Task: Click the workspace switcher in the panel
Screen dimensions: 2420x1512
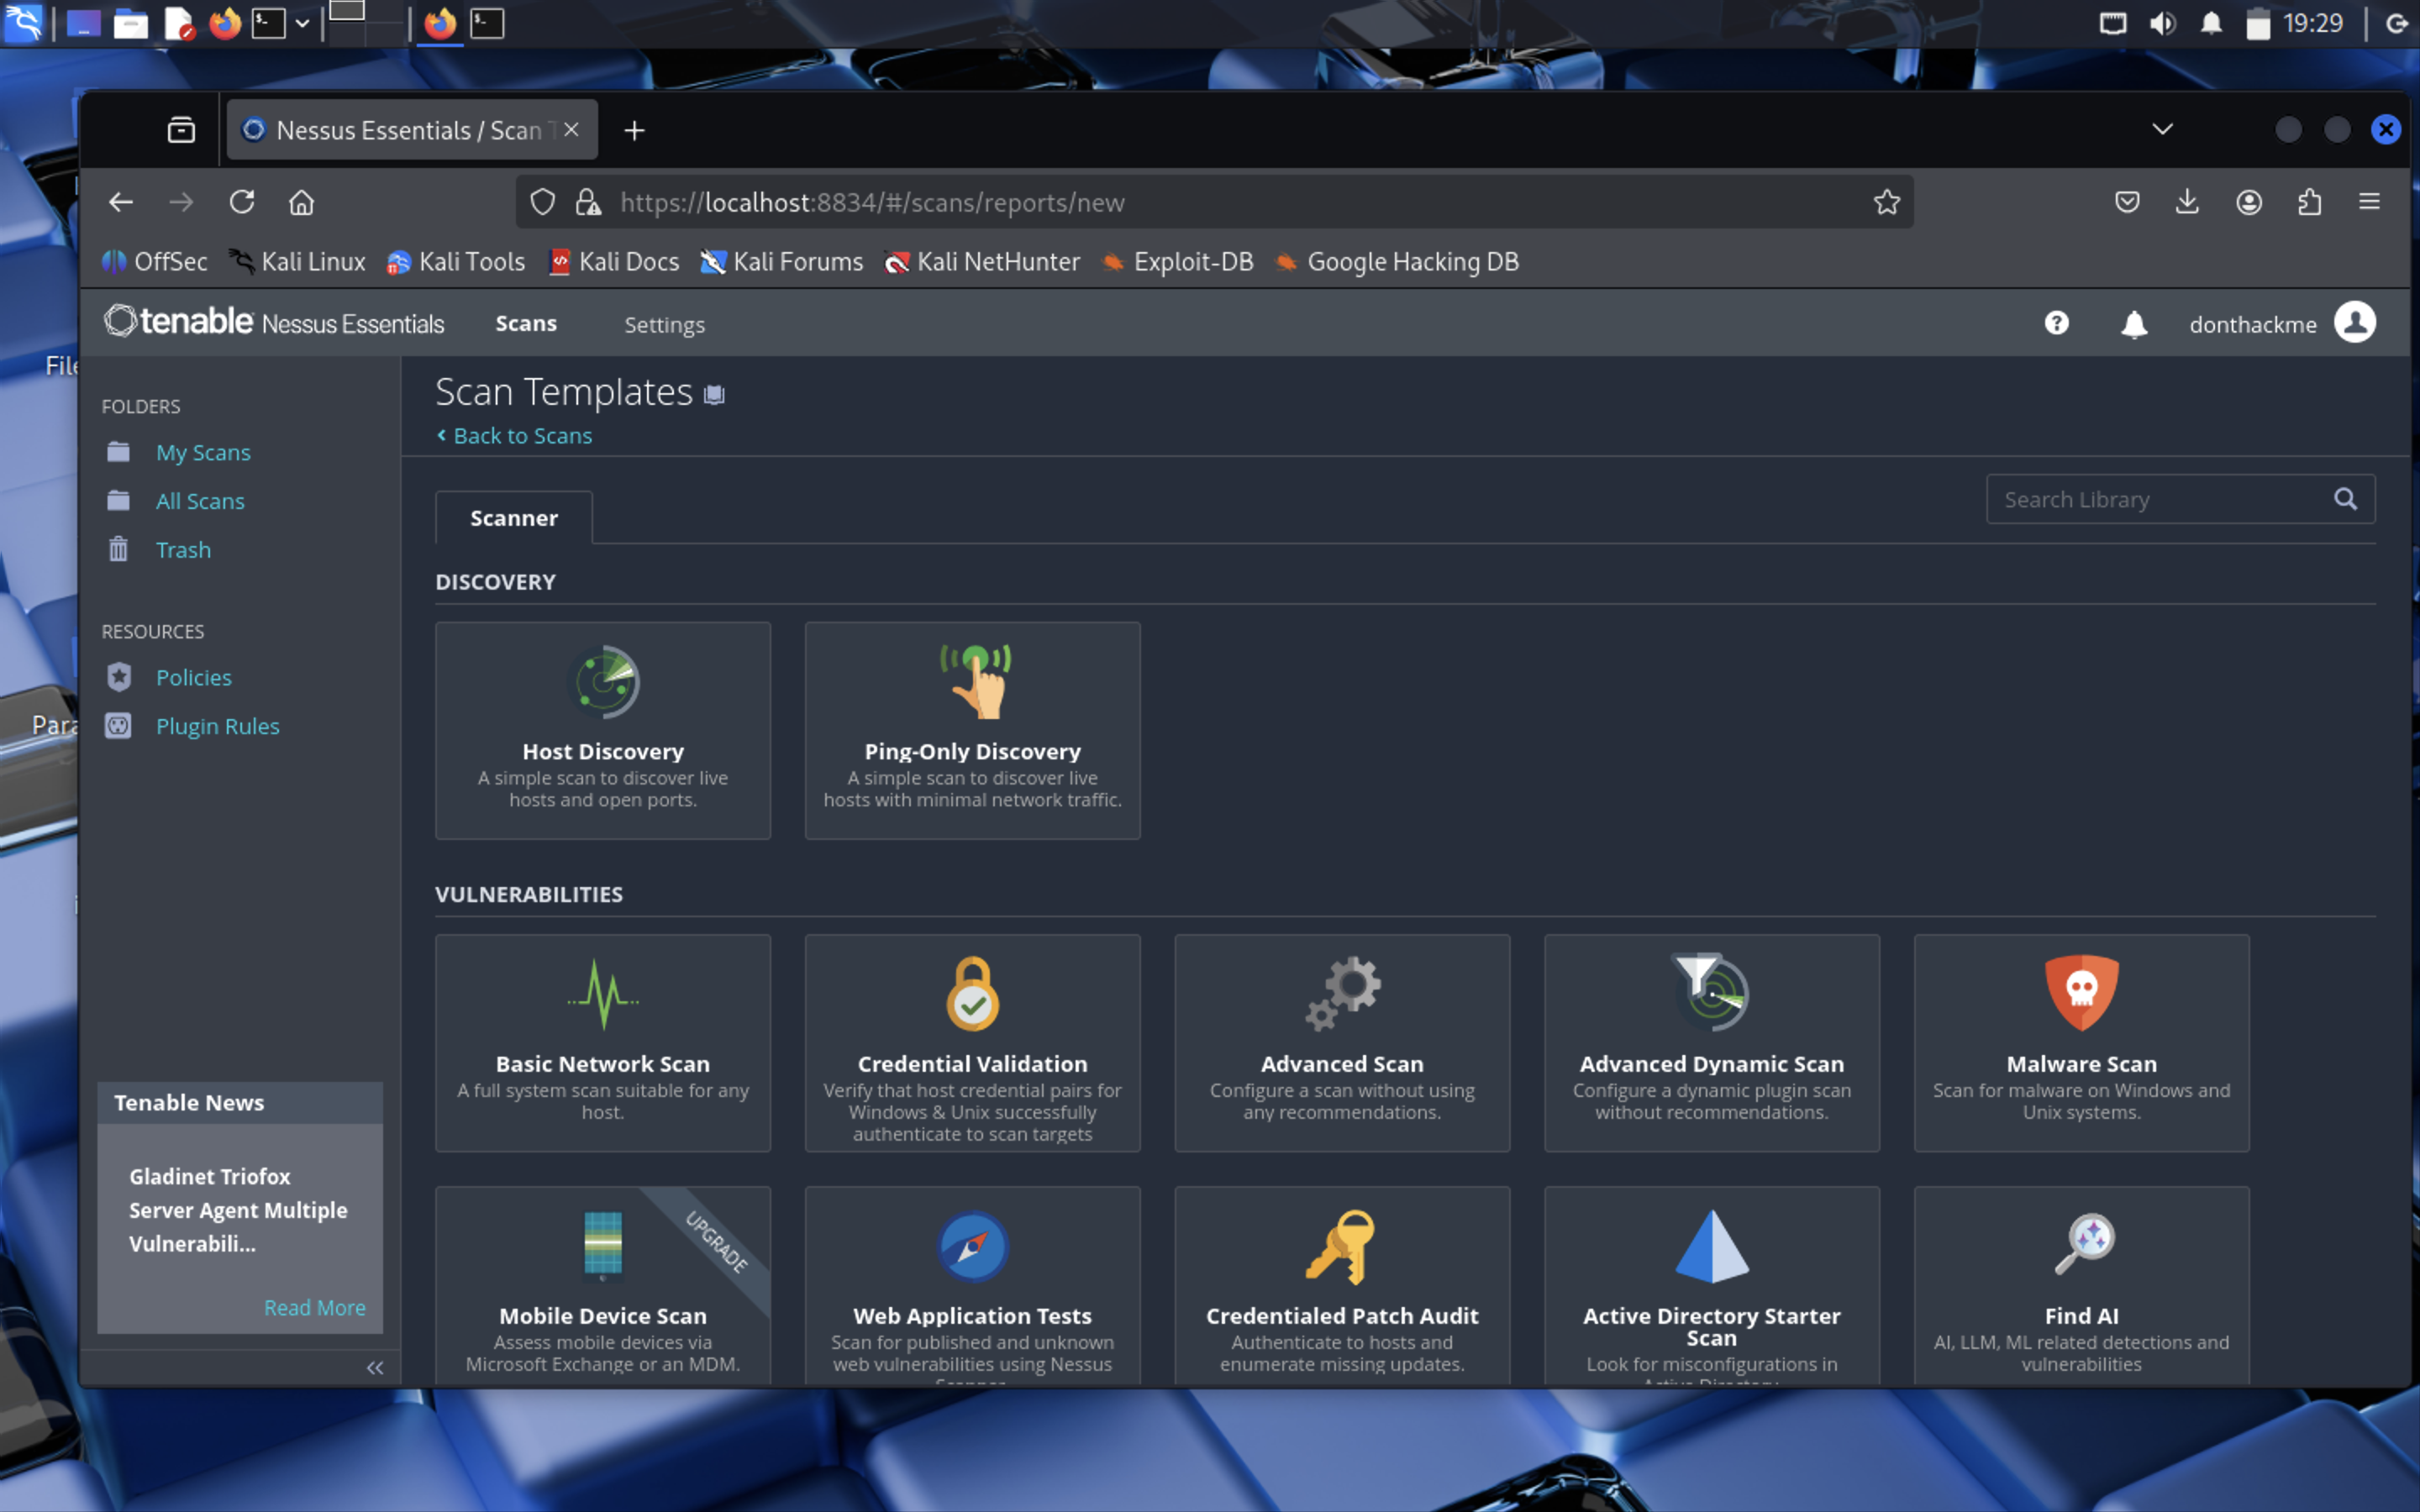Action: point(367,23)
